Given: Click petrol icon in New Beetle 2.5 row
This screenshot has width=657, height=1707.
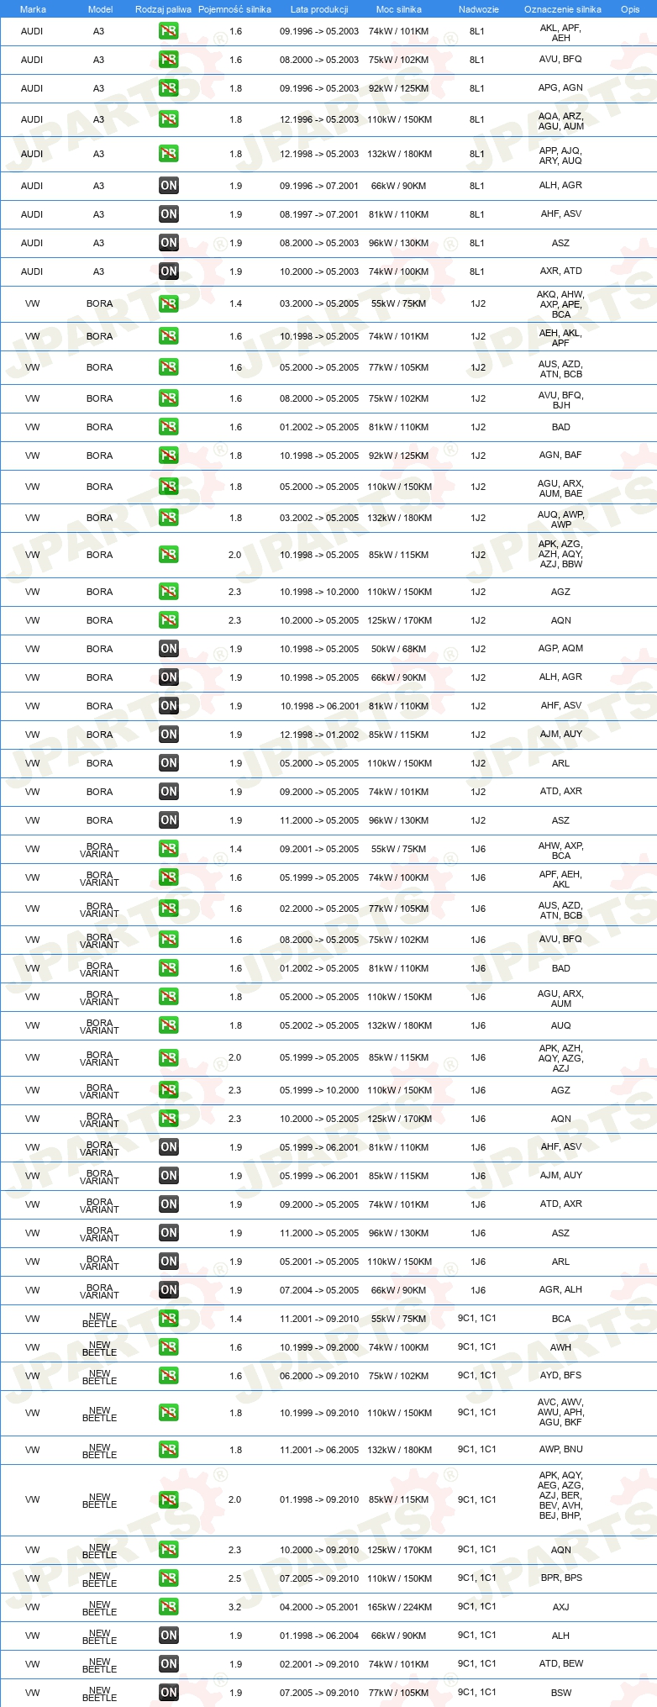Looking at the screenshot, I should click(168, 1578).
